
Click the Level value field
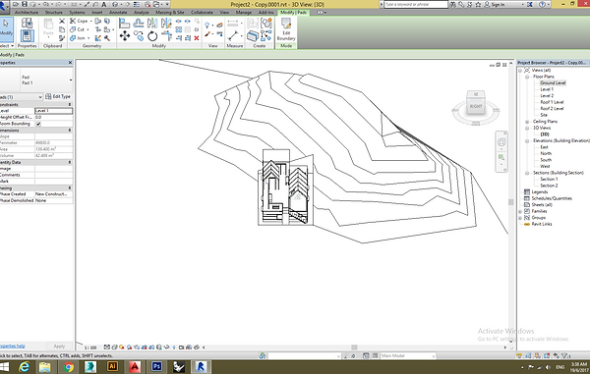(x=54, y=111)
